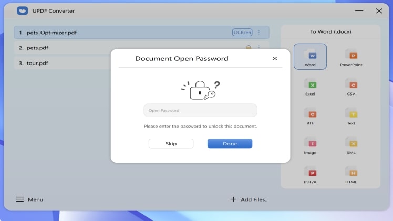Image resolution: width=393 pixels, height=221 pixels.
Task: Click the Add Files button
Action: coord(250,199)
